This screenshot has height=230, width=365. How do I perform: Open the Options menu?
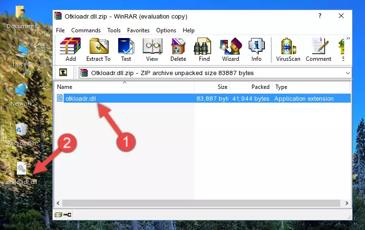166,30
